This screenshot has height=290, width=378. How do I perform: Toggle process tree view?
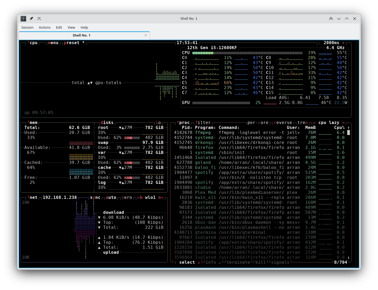(x=303, y=123)
